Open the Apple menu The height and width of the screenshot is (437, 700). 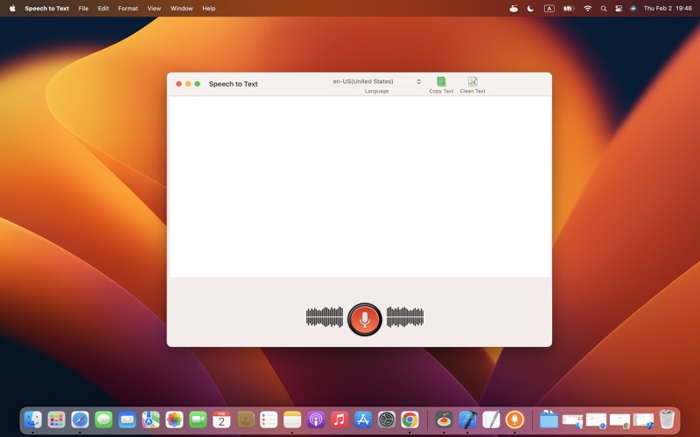pyautogui.click(x=12, y=9)
